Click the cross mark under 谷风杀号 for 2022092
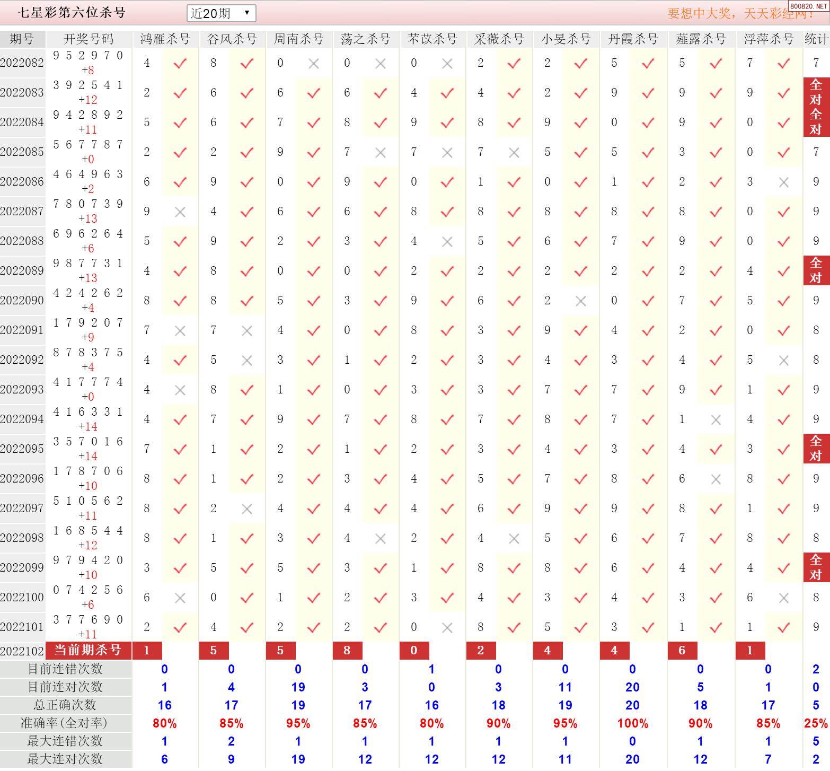This screenshot has height=771, width=830. tap(247, 361)
